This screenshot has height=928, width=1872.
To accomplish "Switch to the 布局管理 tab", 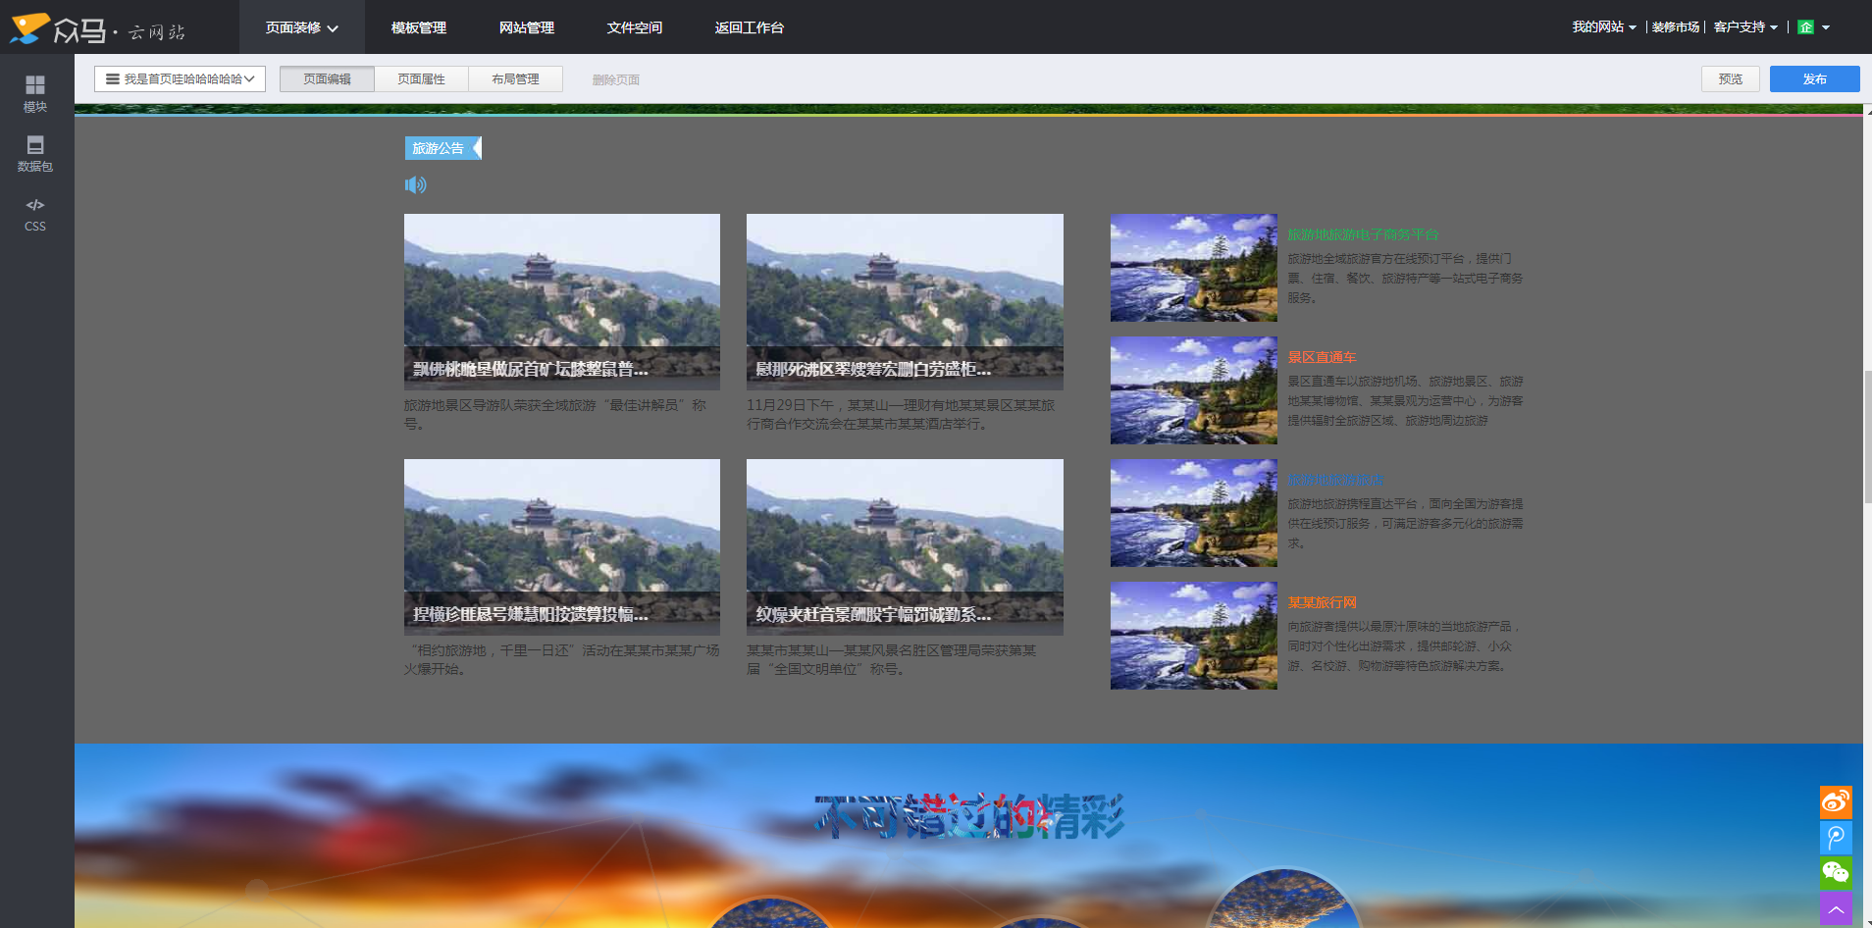I will [x=515, y=78].
